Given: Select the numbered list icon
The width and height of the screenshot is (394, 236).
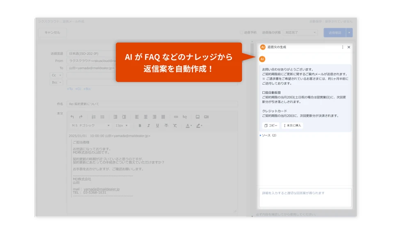Looking at the screenshot, I should click(93, 116).
